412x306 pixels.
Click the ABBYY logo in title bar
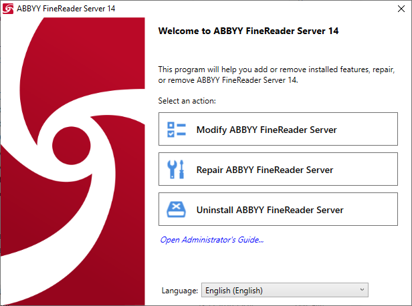(x=8, y=9)
